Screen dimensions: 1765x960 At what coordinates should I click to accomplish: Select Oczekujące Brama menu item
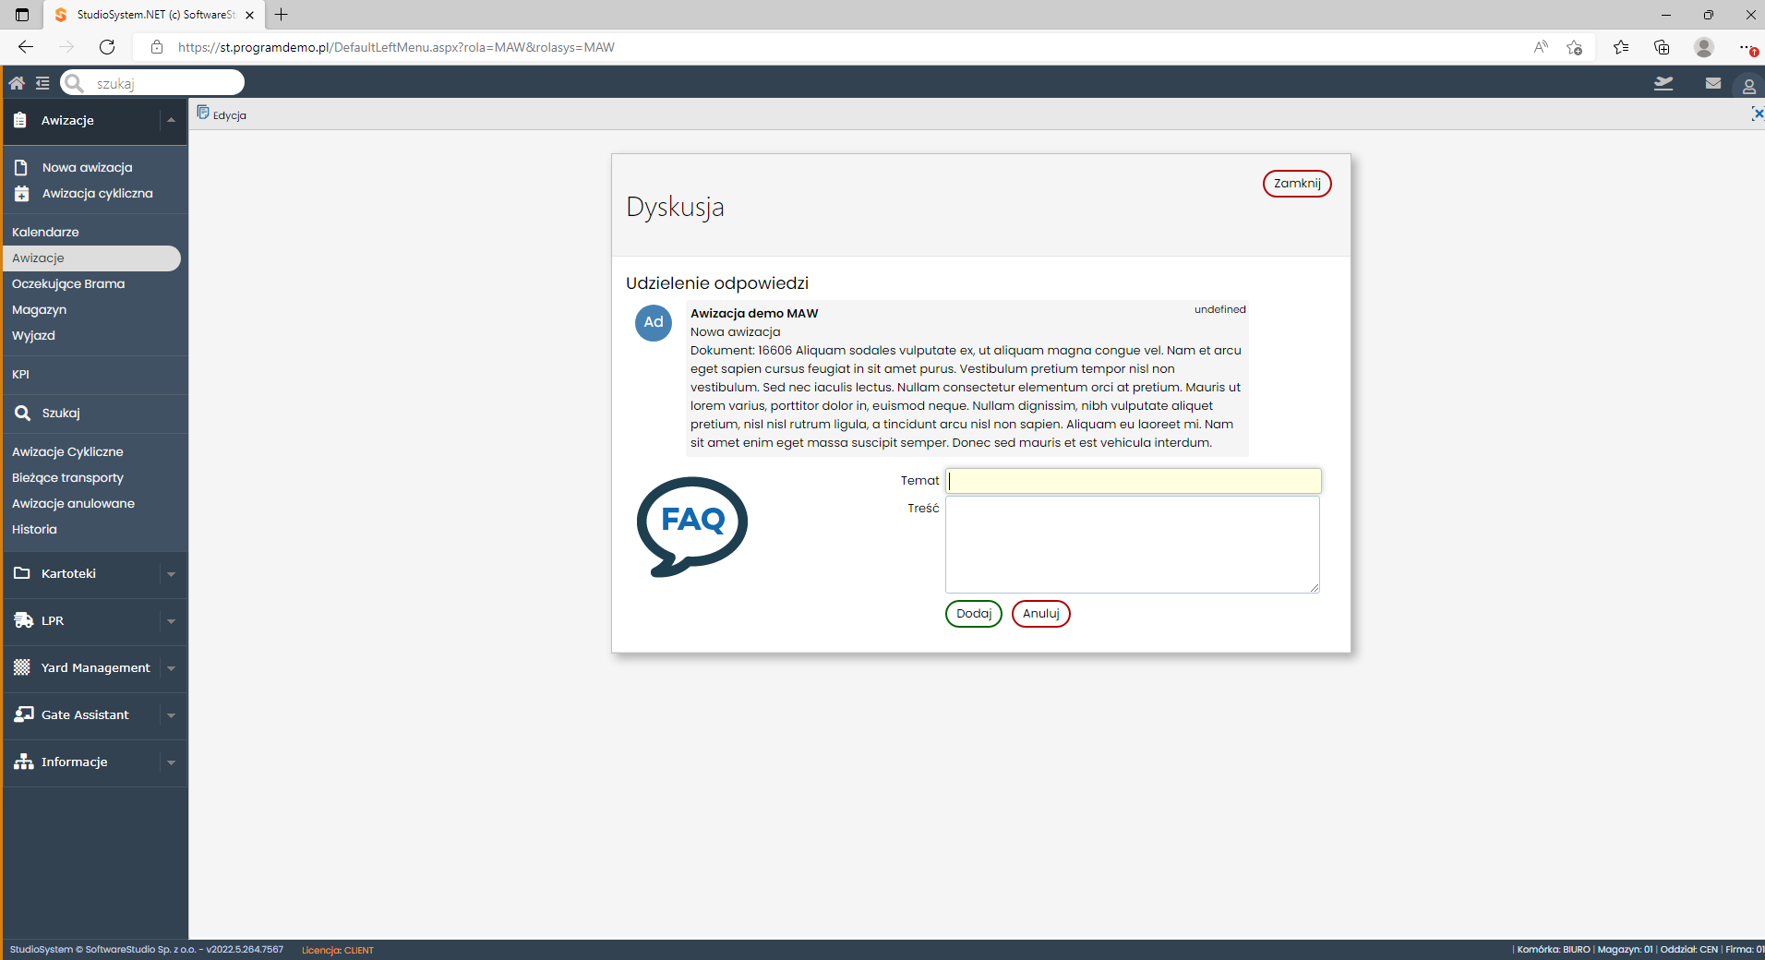point(68,283)
